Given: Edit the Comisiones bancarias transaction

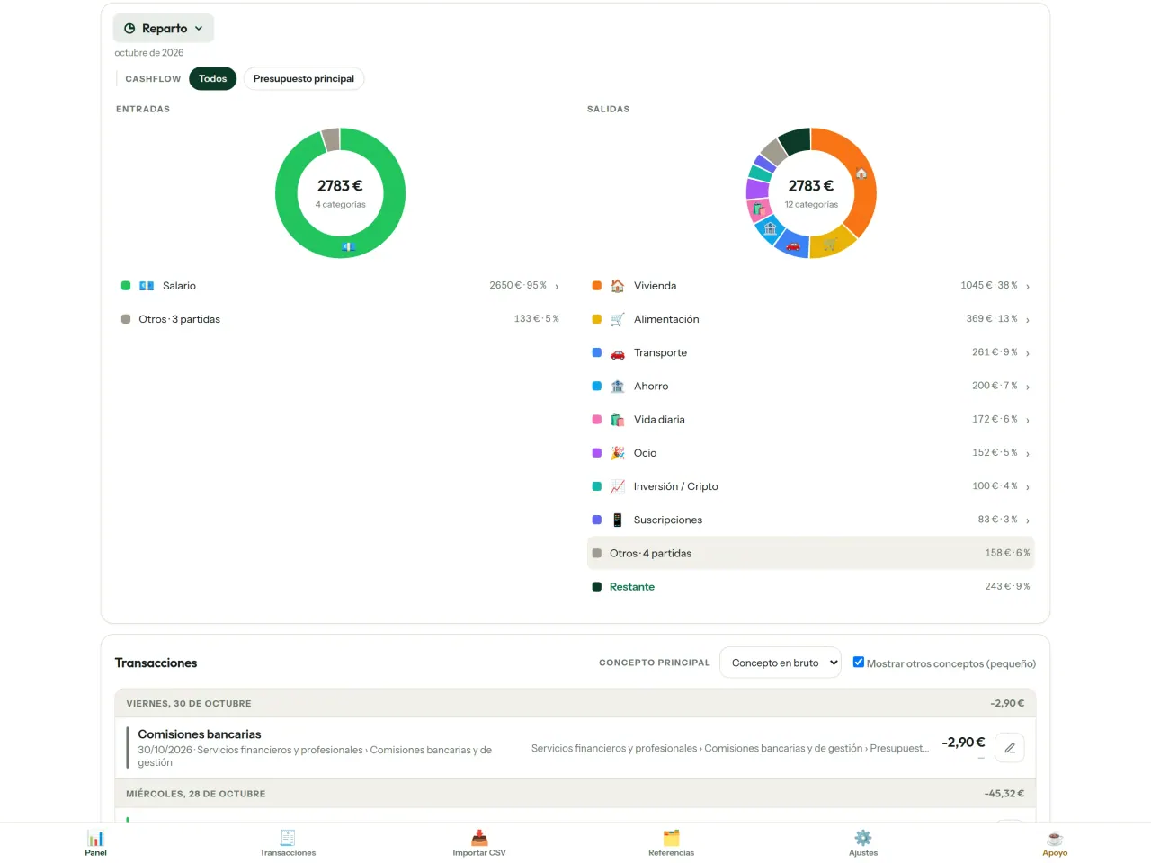Looking at the screenshot, I should [x=1010, y=748].
